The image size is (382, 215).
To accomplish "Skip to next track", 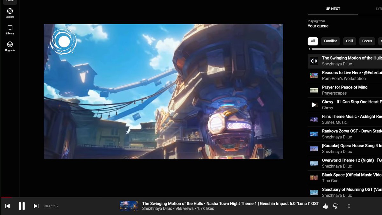I will (x=36, y=206).
